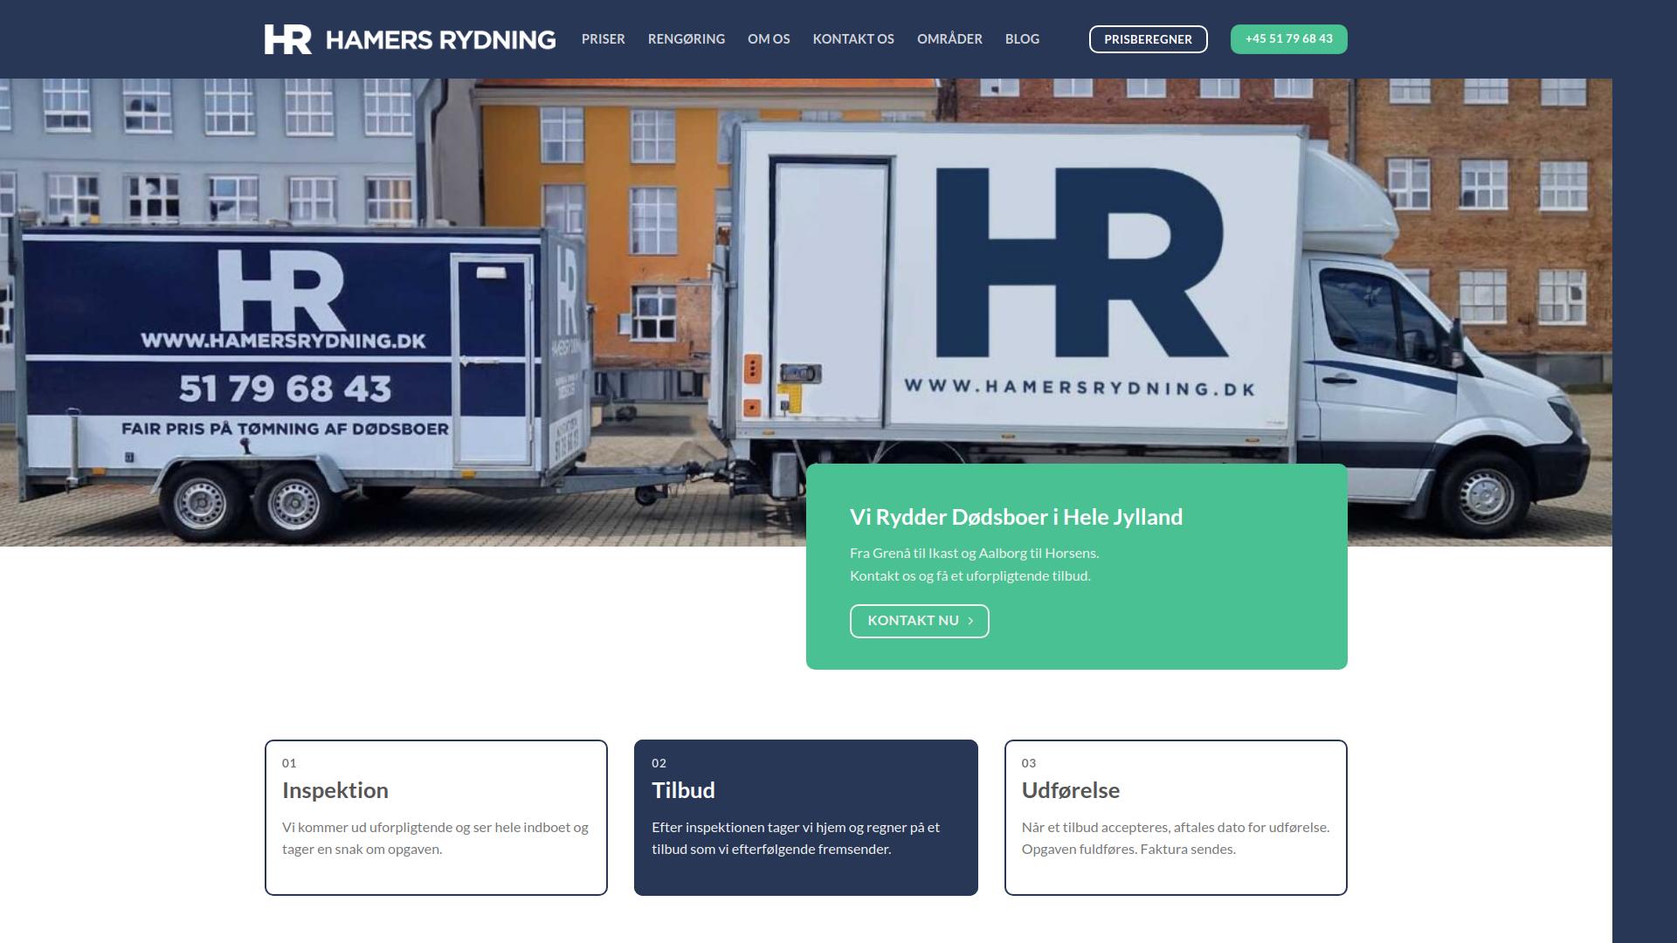
Task: Click the step number 01
Action: [289, 763]
